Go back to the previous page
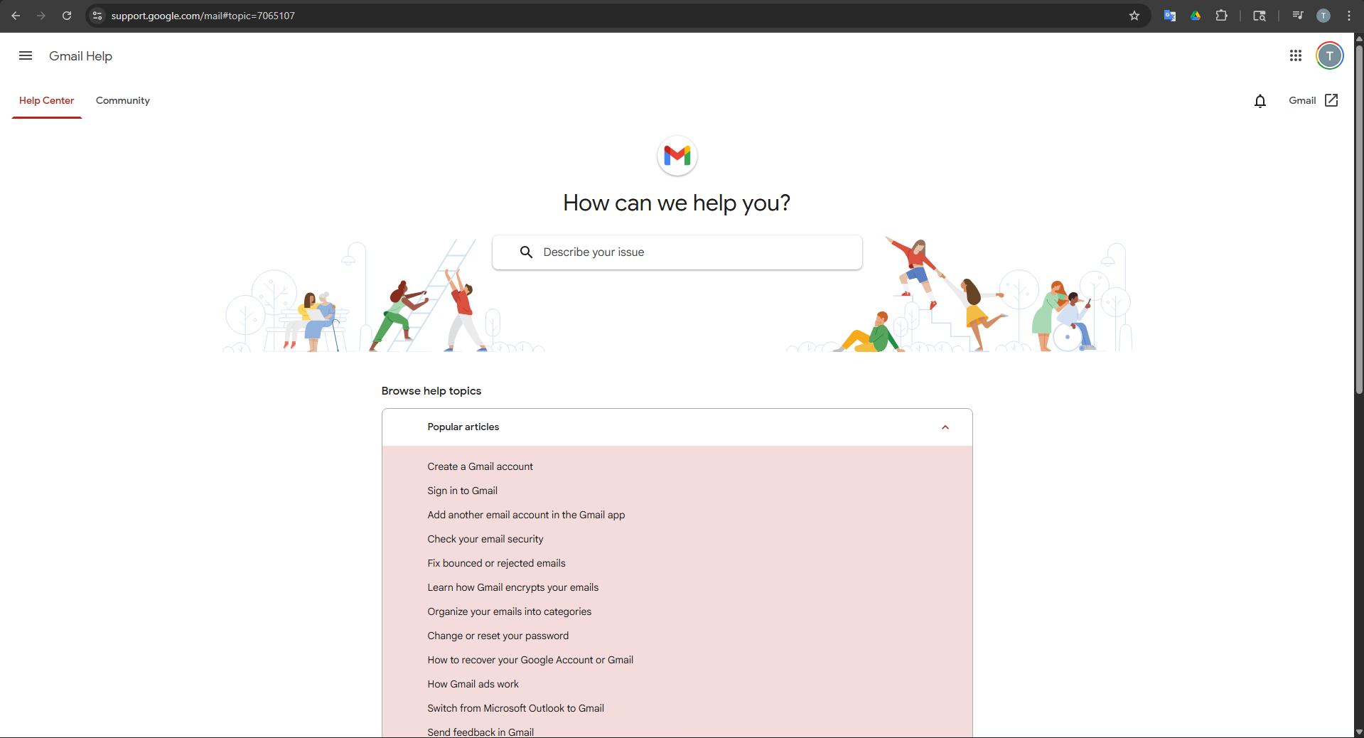This screenshot has width=1364, height=738. pos(16,16)
